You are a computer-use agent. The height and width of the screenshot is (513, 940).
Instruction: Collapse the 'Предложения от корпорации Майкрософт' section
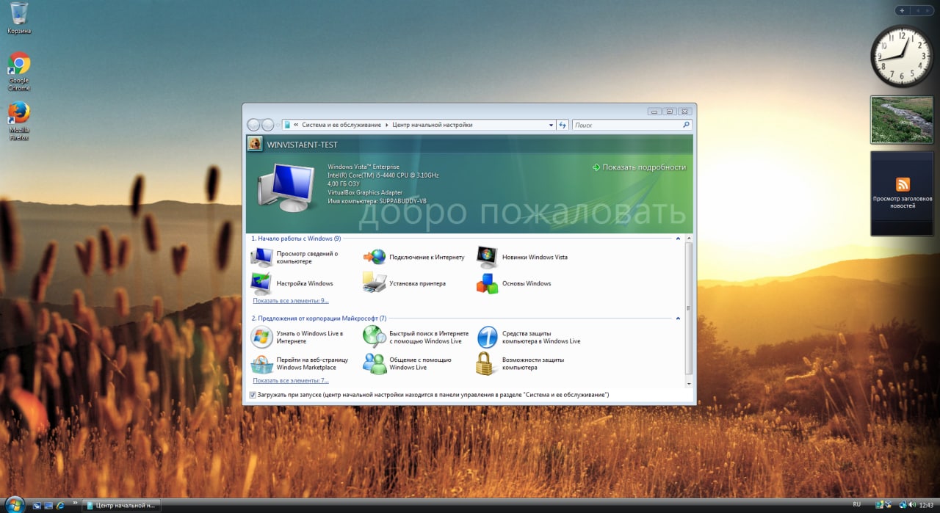click(x=678, y=319)
